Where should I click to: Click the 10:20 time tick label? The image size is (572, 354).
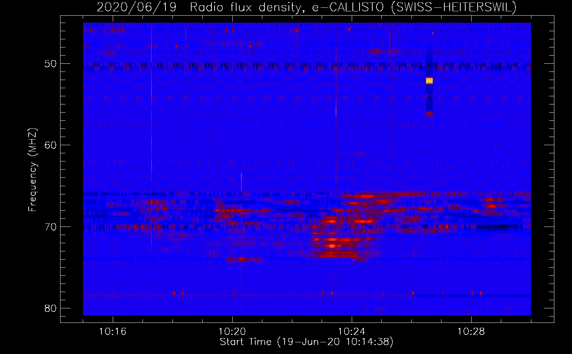232,332
